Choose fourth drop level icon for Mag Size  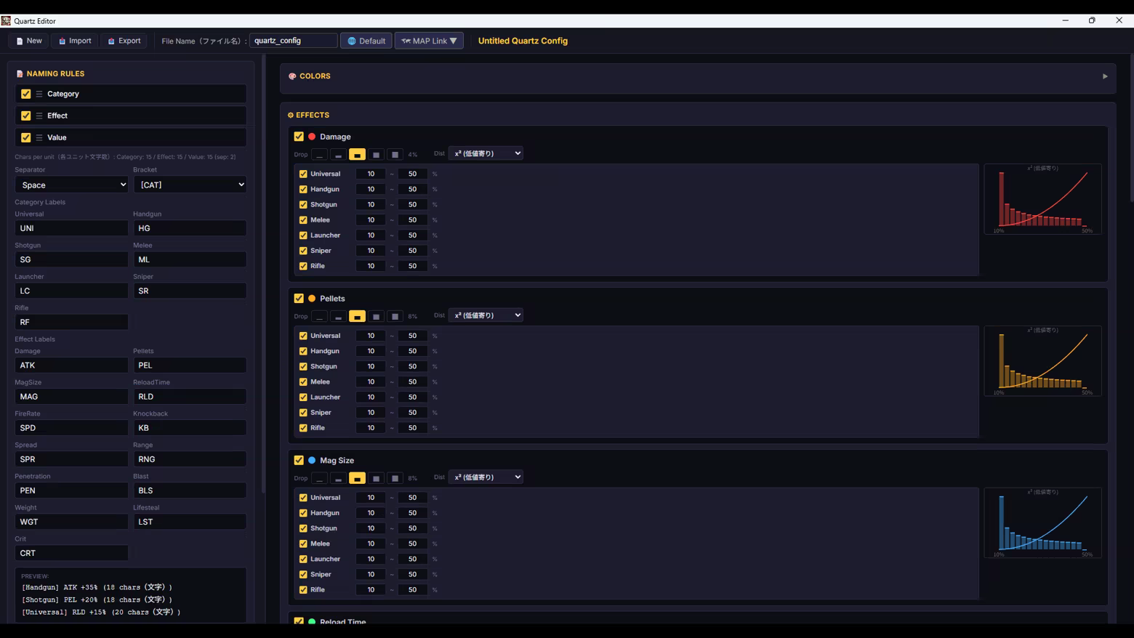[376, 478]
